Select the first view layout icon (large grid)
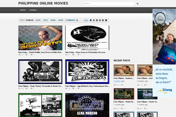Screen dimensions: 176x117 tap(91, 20)
